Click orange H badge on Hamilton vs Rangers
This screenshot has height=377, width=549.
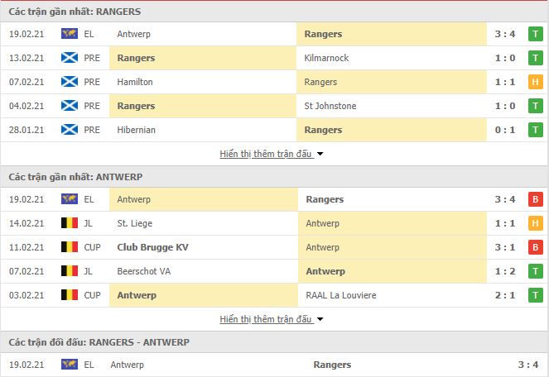[536, 82]
